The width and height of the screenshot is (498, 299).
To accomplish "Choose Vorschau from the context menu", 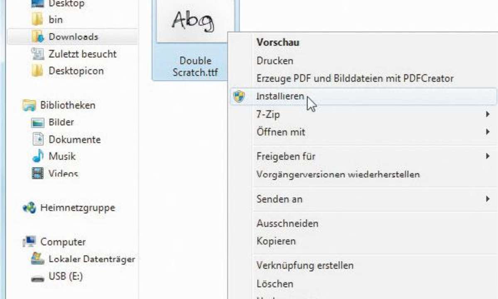I will click(x=278, y=42).
